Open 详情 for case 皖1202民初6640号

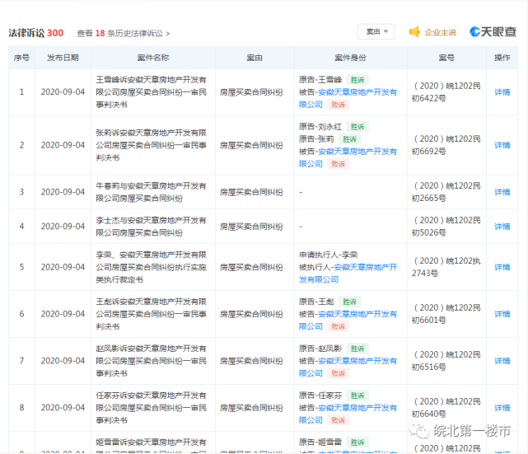[x=502, y=408]
